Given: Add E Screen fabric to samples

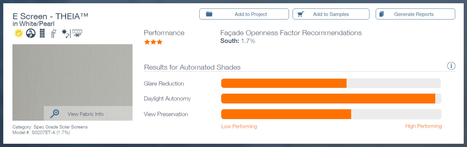Looking at the screenshot, I should 331,14.
